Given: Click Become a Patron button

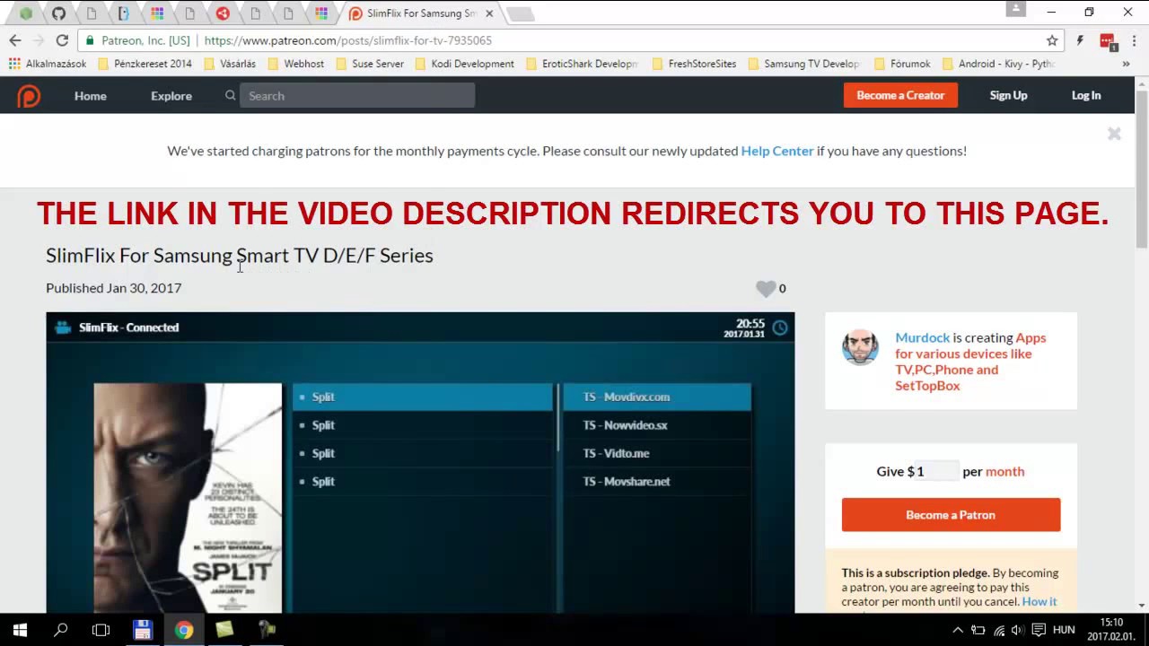Looking at the screenshot, I should pos(951,515).
